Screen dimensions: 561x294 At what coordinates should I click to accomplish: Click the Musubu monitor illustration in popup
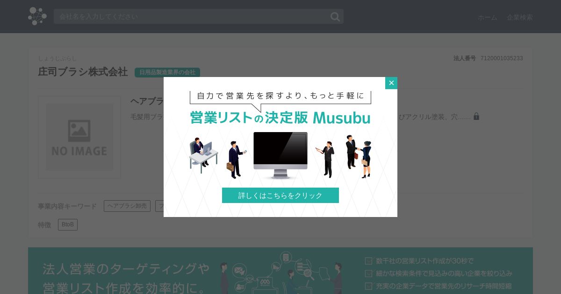(280, 155)
